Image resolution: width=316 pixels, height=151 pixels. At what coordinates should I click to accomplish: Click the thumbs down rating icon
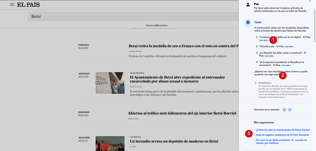tap(290, 109)
